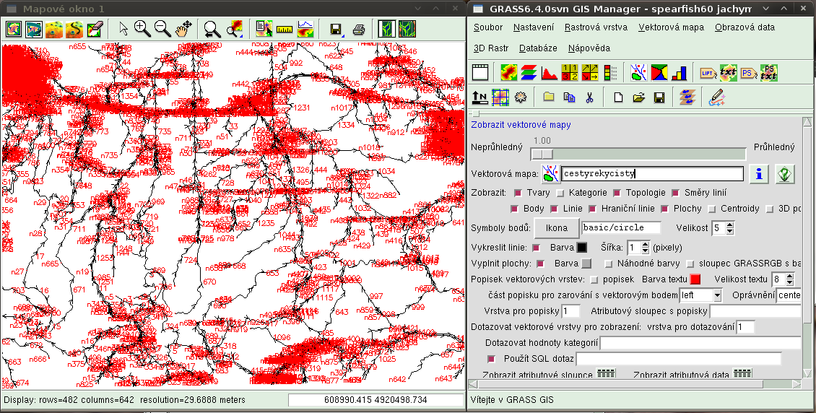The image size is (816, 413).
Task: Add a raster cell values layer
Action: (569, 72)
